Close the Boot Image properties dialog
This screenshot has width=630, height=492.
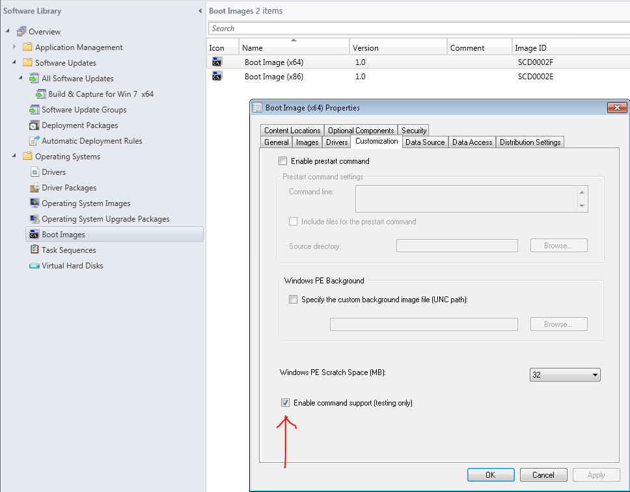(617, 107)
